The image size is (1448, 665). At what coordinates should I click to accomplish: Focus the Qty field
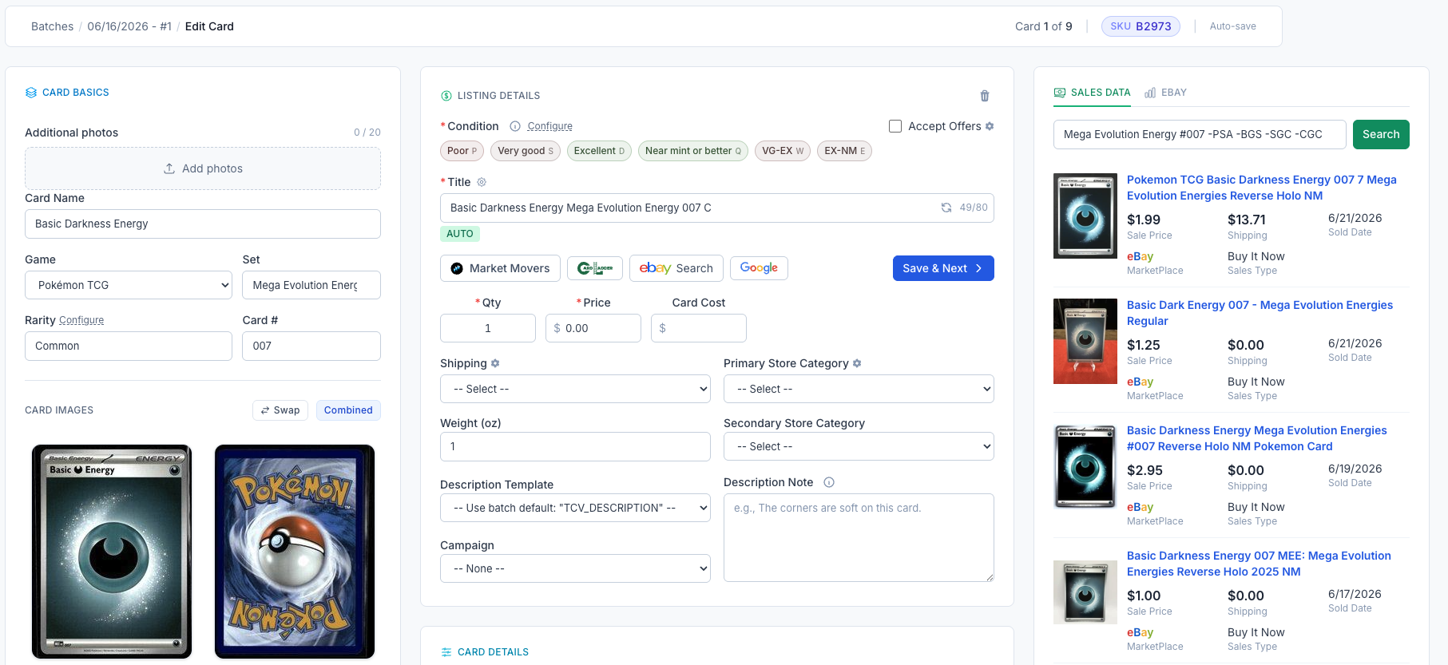coord(488,328)
